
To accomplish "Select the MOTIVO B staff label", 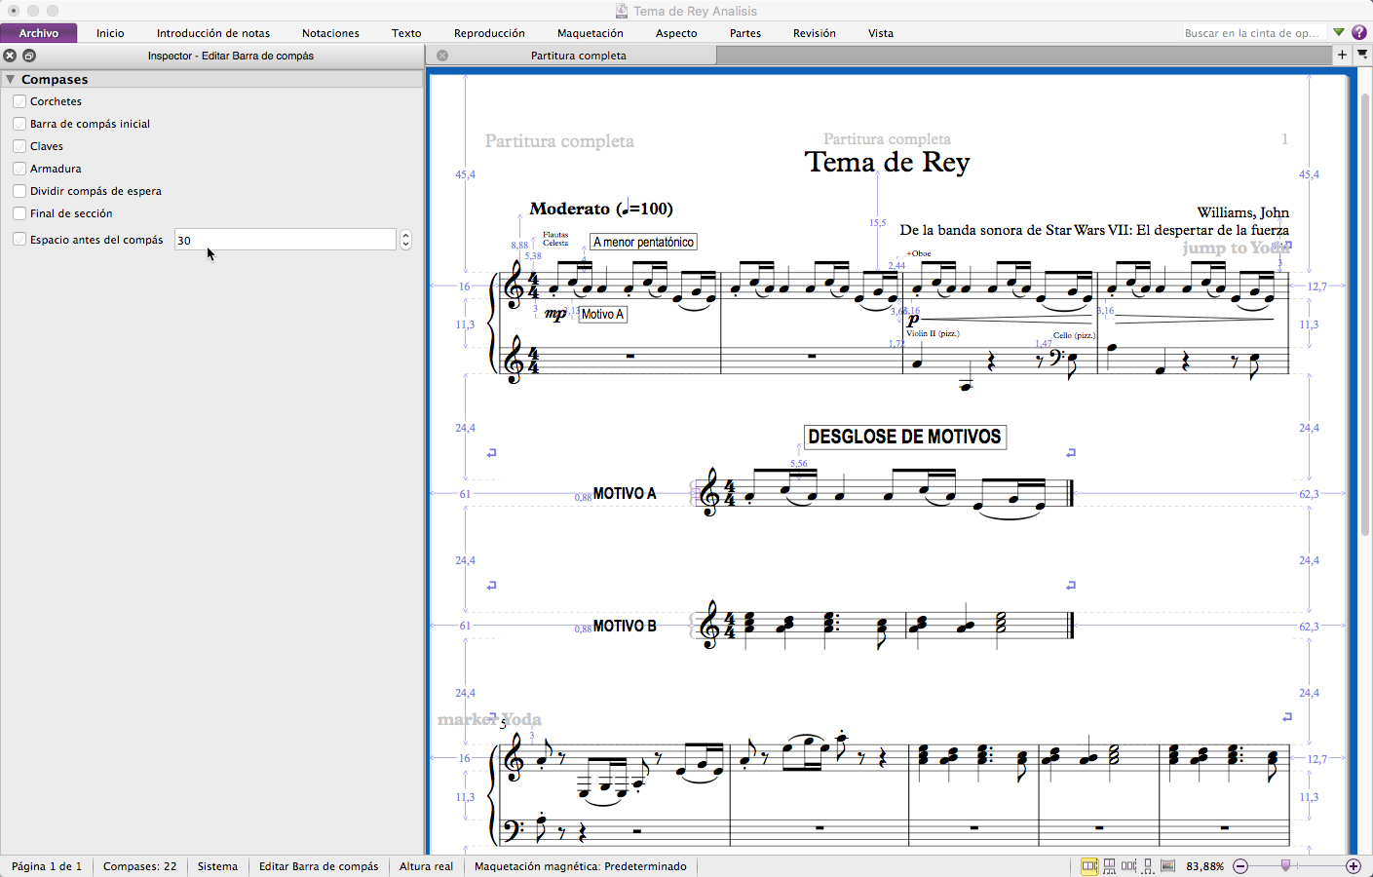I will (625, 626).
